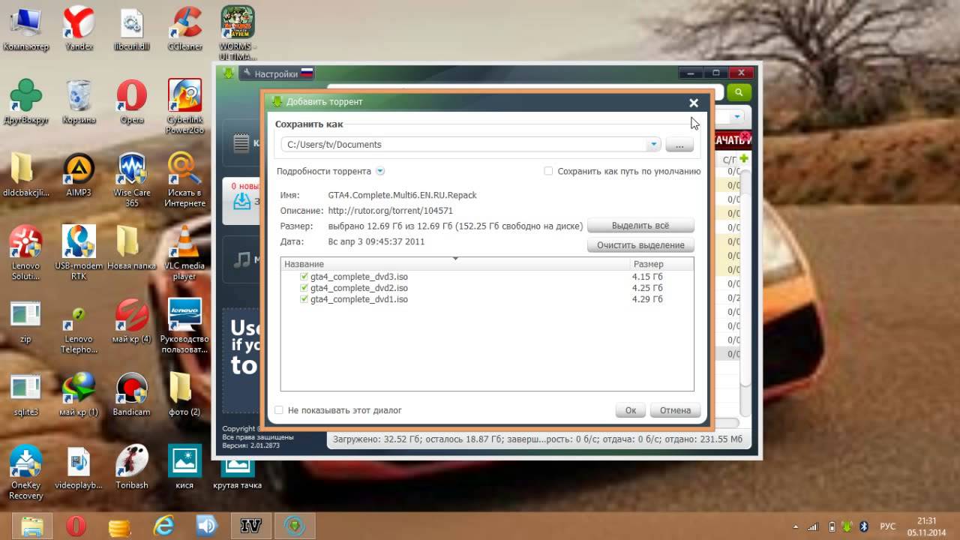Open the sqlite3 desktop icon
960x540 pixels.
coord(25,394)
